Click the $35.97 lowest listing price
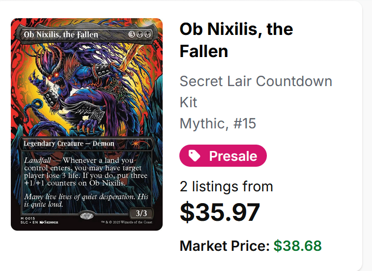 (220, 212)
